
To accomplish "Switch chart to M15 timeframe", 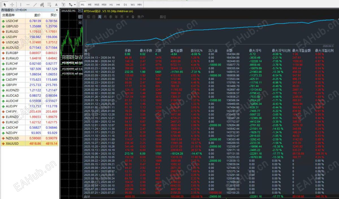I will coord(97,5).
